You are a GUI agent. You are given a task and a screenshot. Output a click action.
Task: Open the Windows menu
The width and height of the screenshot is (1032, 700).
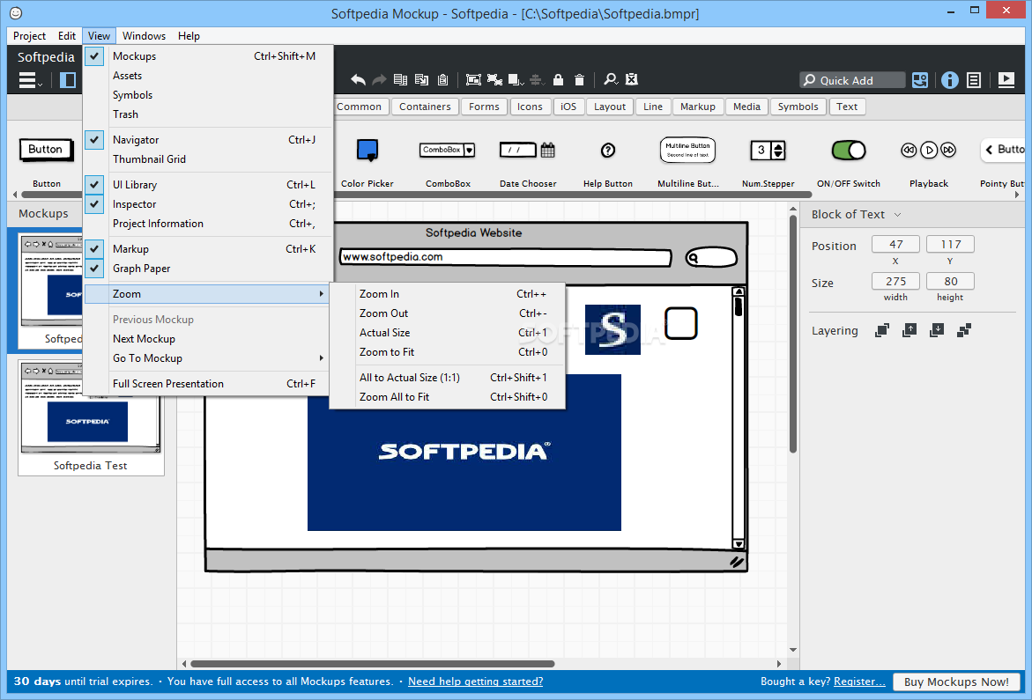click(144, 35)
